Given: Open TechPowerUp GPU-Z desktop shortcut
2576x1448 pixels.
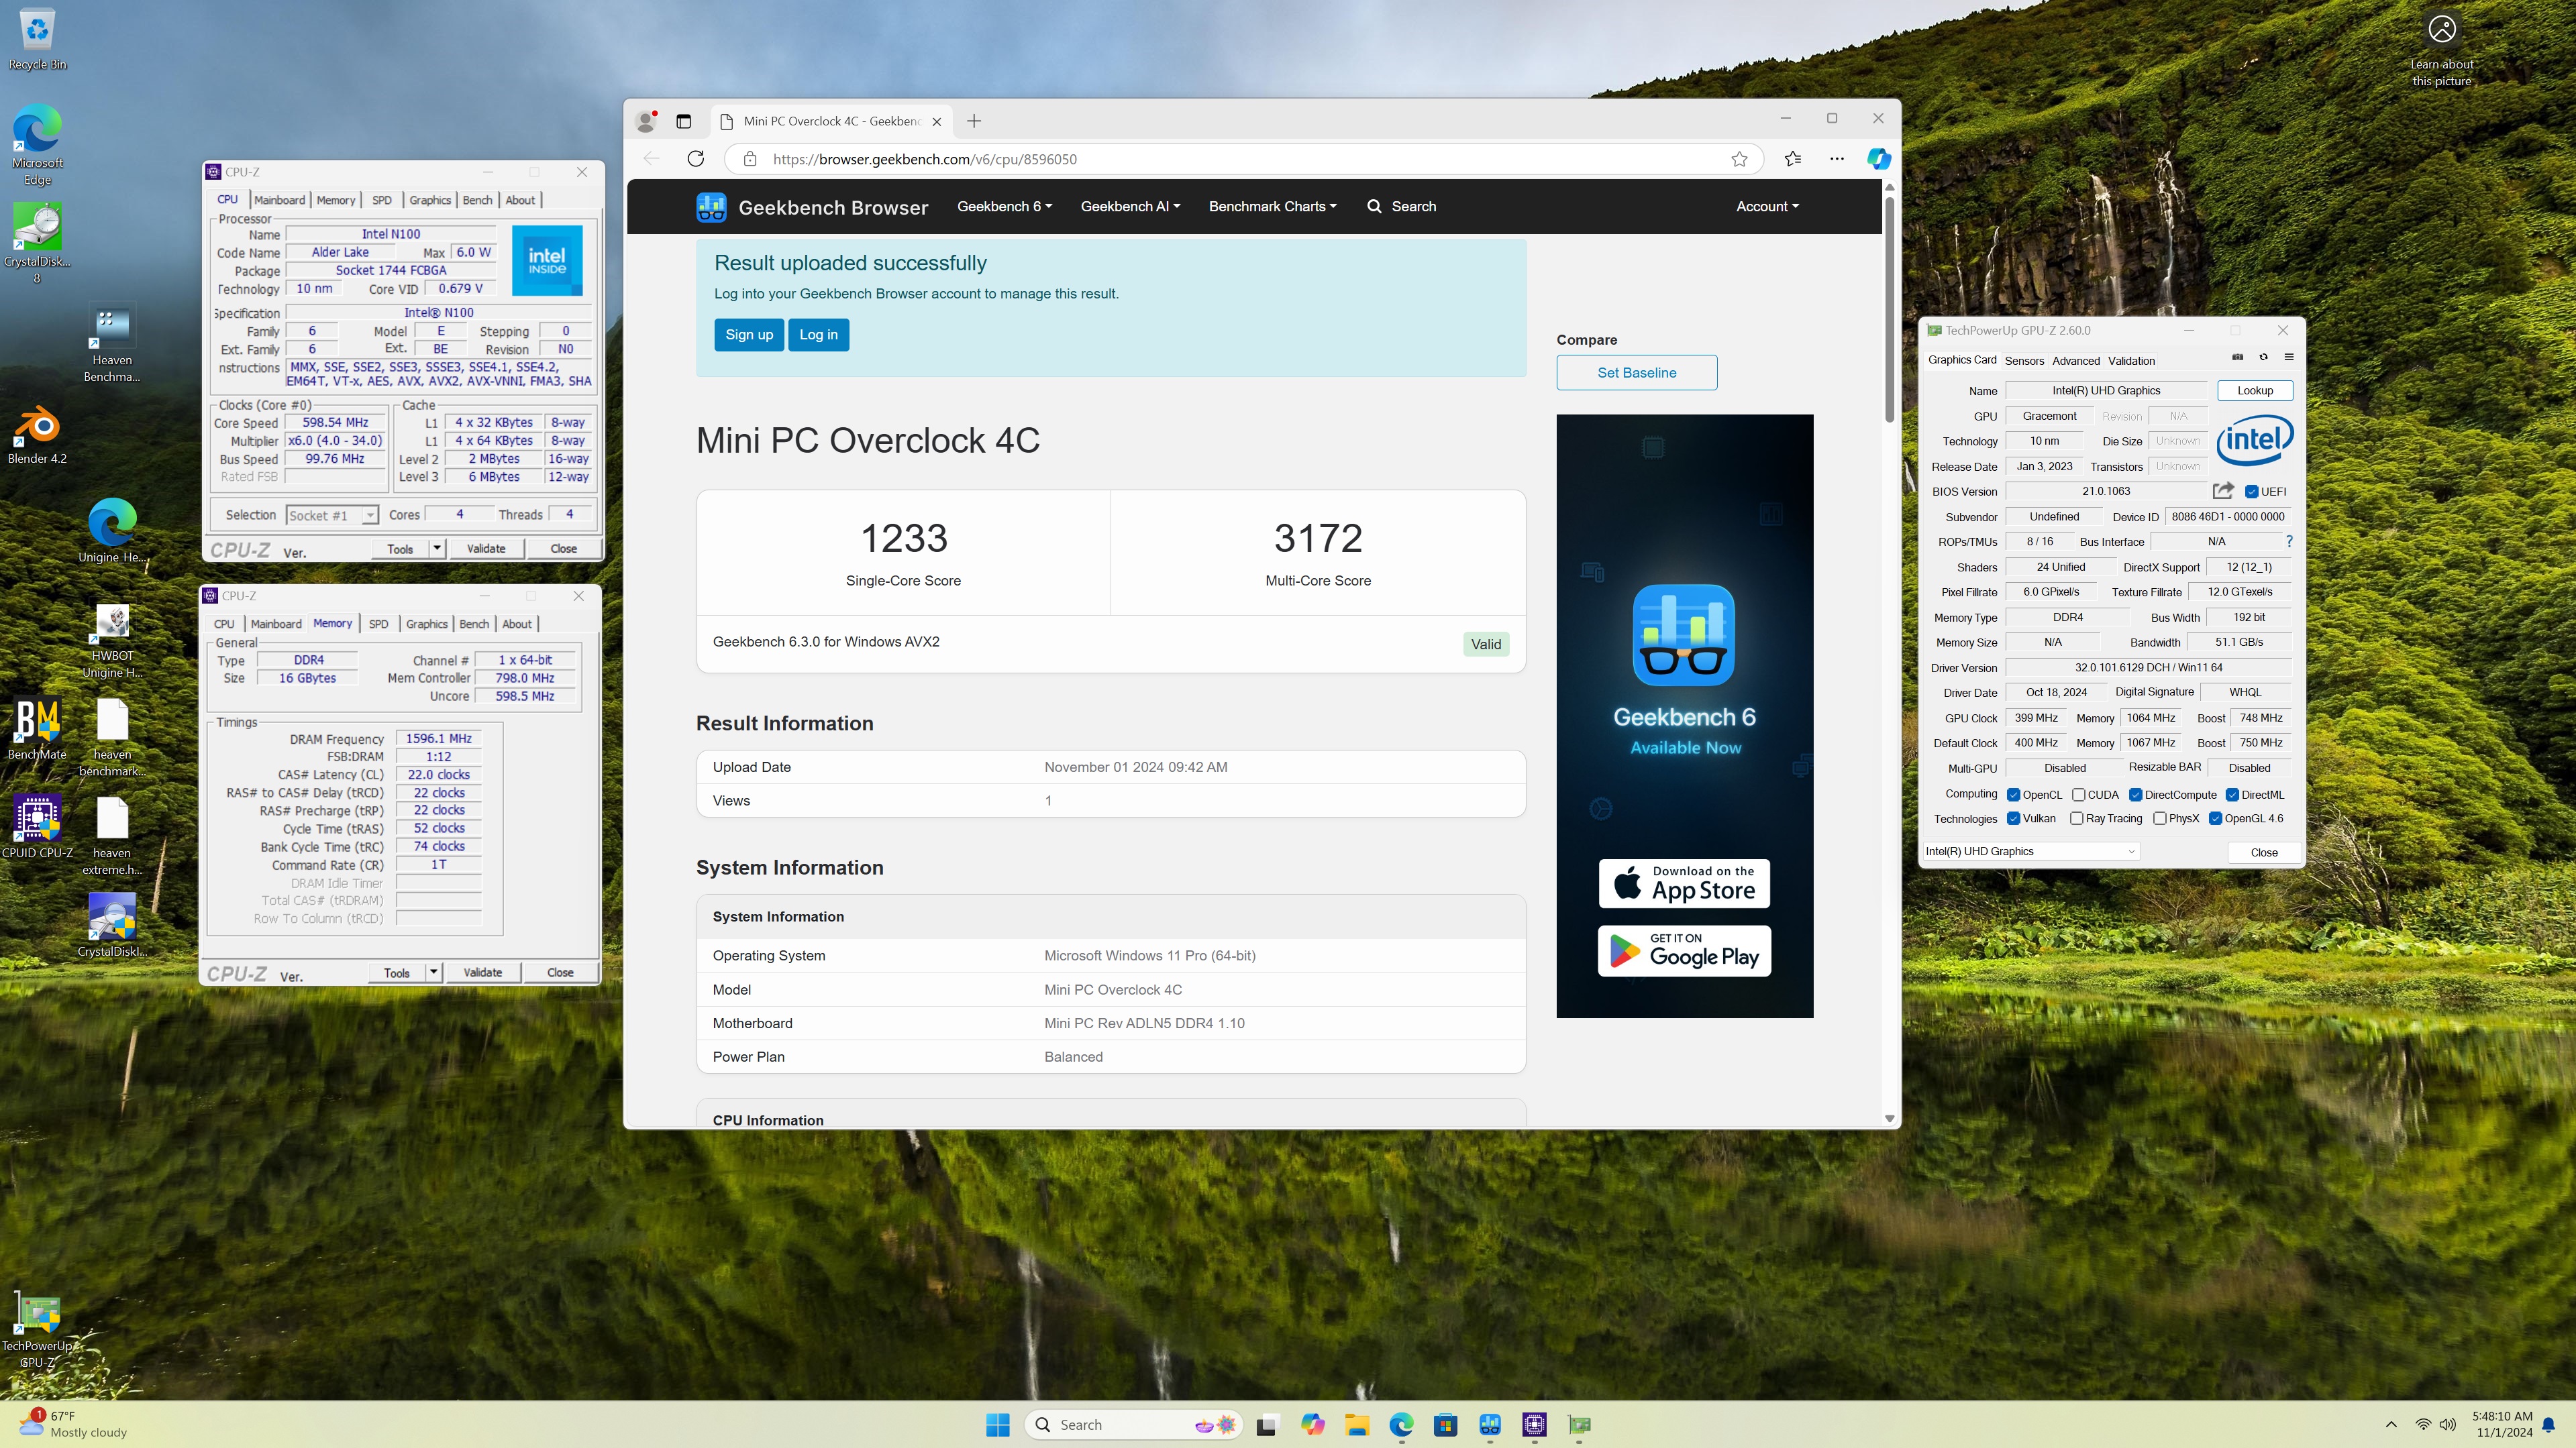Looking at the screenshot, I should 37,1329.
